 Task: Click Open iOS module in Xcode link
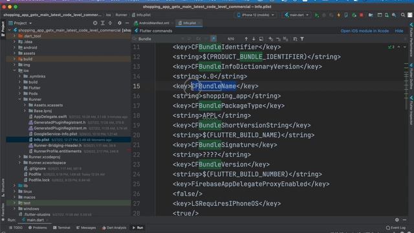[x=364, y=31]
